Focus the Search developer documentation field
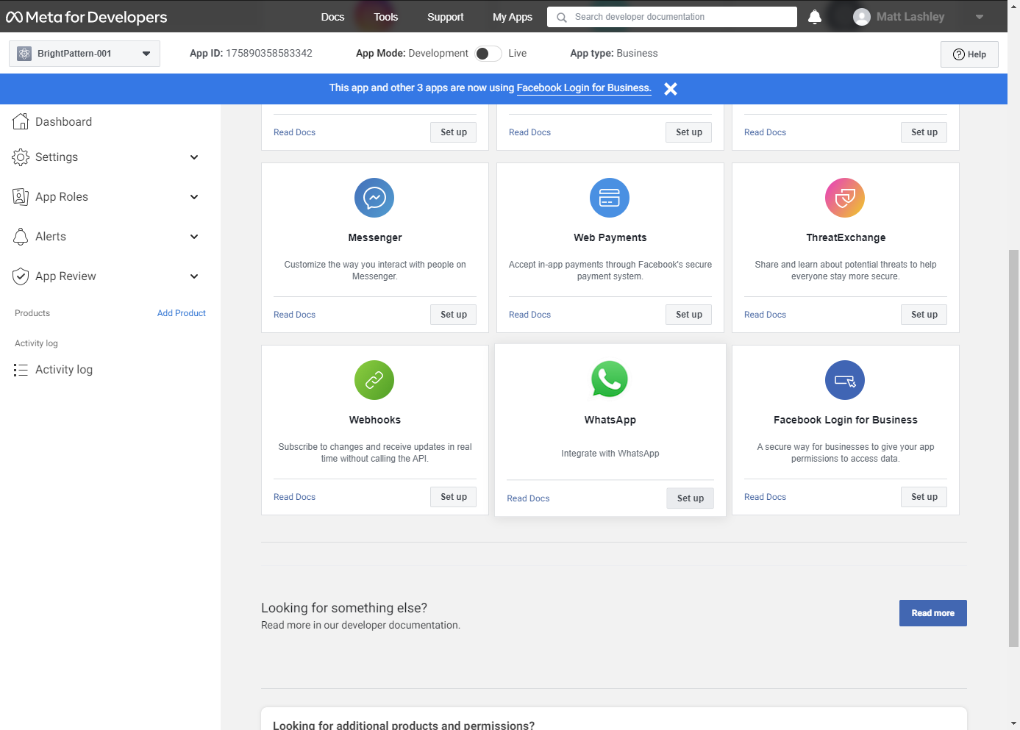 (672, 17)
